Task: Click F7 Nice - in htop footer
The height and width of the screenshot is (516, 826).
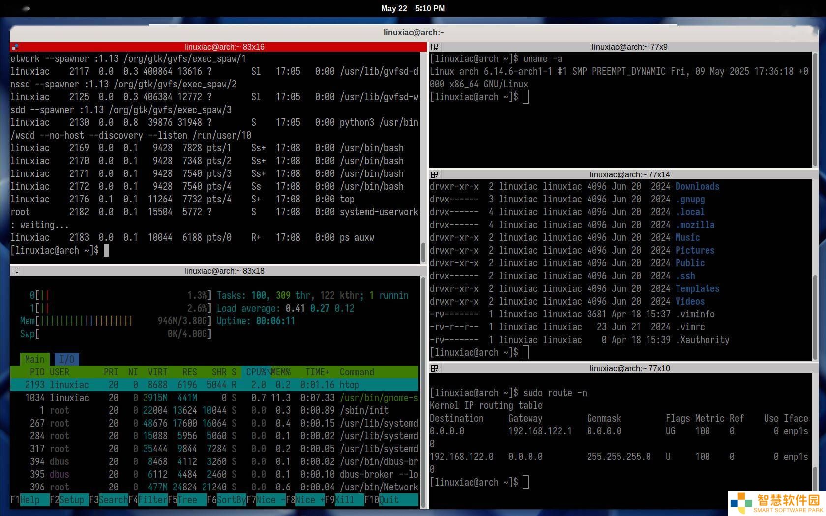Action: pos(266,500)
